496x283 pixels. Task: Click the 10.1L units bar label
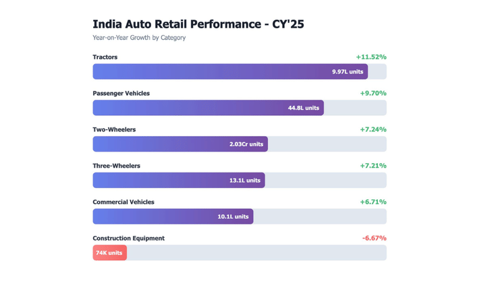coord(233,216)
